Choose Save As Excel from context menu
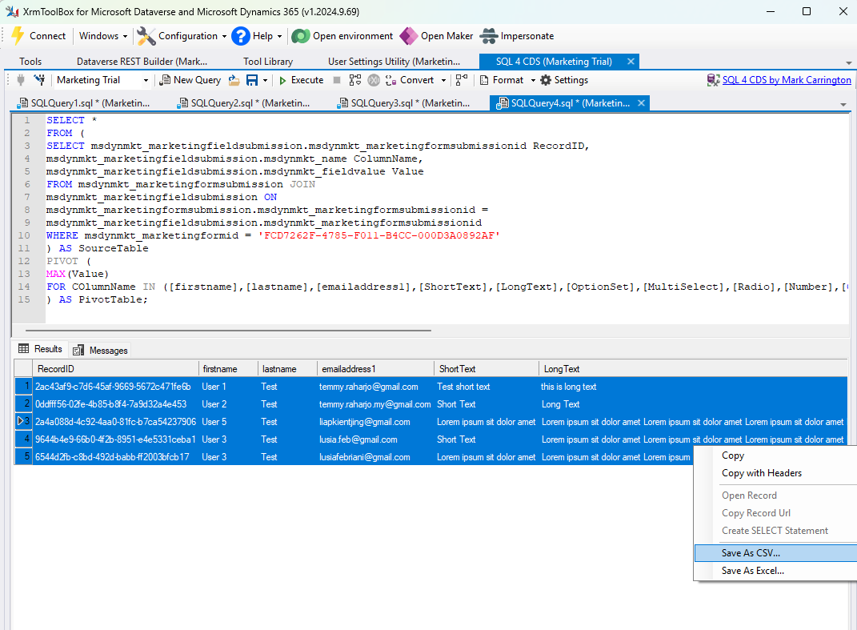 click(x=775, y=571)
